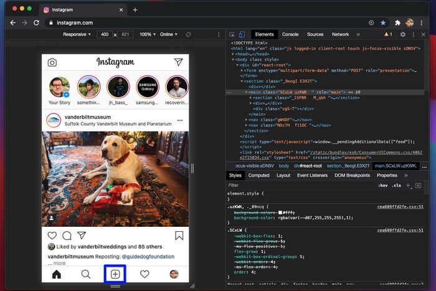The image size is (436, 291).
Task: Close the DevTools panel
Action: click(x=423, y=34)
